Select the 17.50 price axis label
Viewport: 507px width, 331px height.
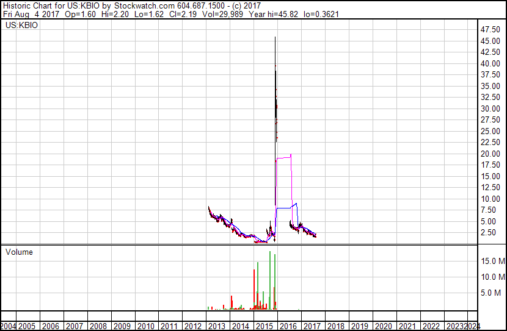(x=490, y=165)
